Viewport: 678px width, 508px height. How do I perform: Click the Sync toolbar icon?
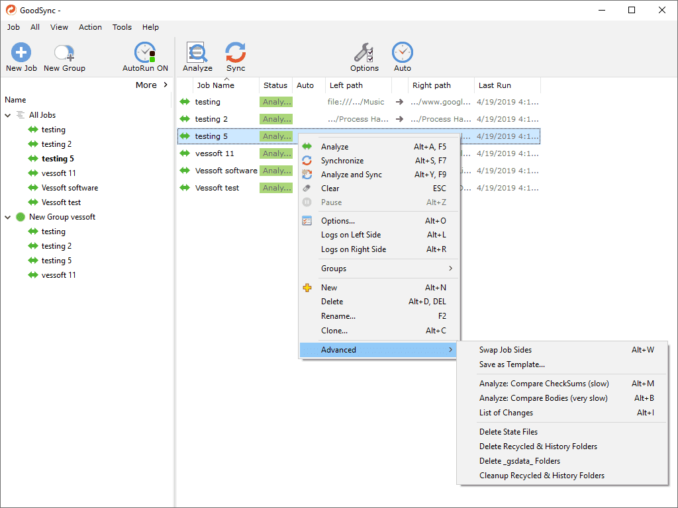(236, 53)
